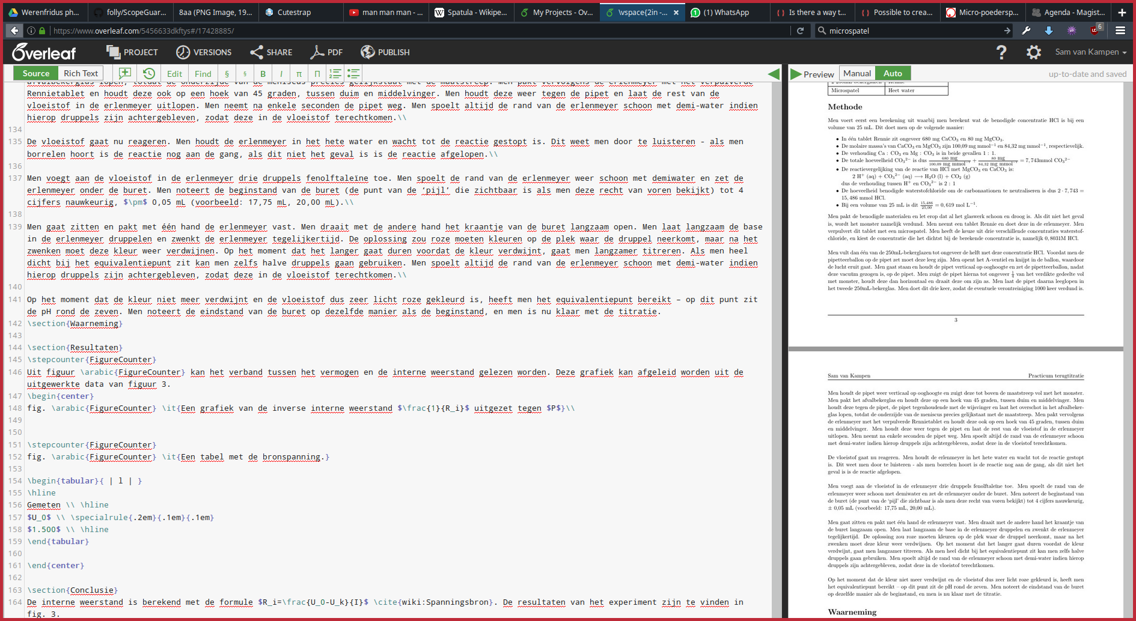Open the history clock icon in editor toolbar

(x=149, y=73)
